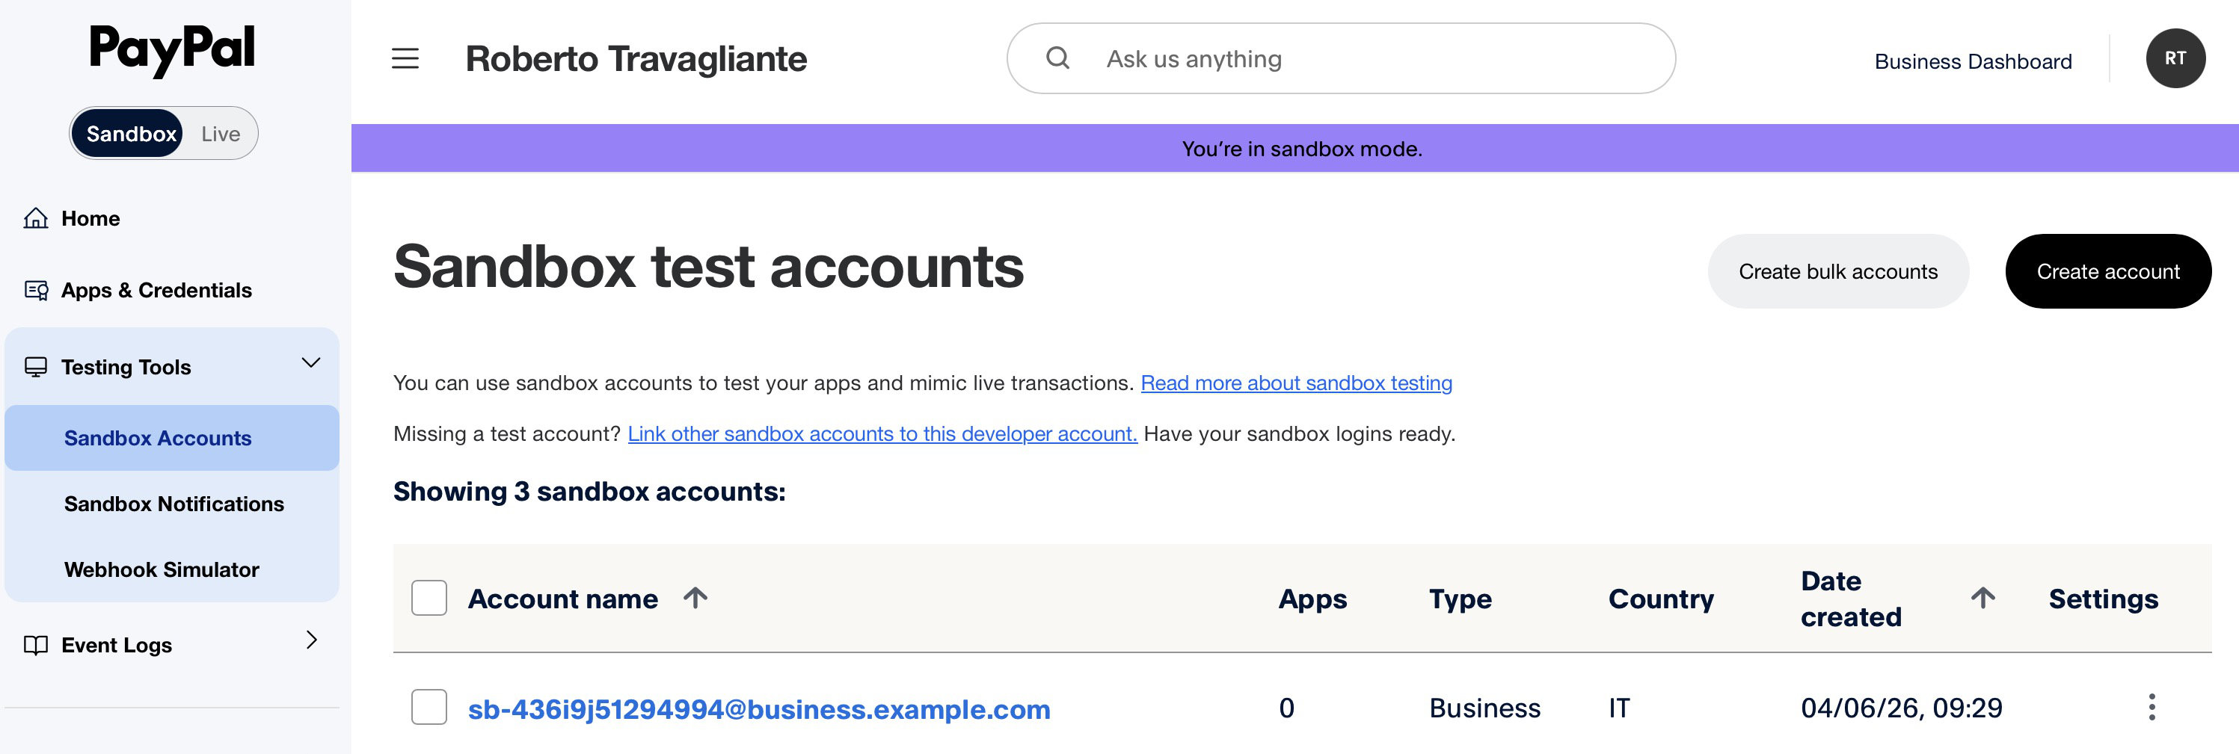The width and height of the screenshot is (2239, 754).
Task: Sort by Date created arrow
Action: [1982, 598]
